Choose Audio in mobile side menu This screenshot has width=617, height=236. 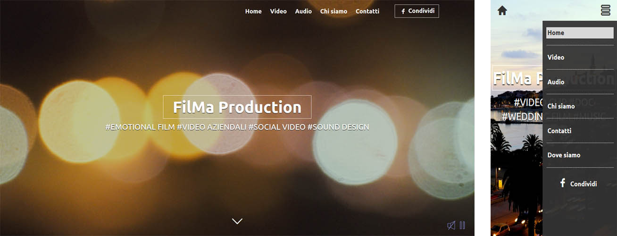(580, 82)
